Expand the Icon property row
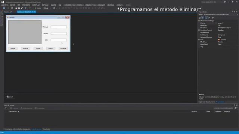 tap(199, 39)
